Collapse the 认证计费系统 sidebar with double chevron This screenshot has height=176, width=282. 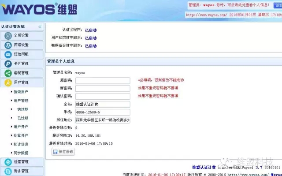[x=40, y=27]
